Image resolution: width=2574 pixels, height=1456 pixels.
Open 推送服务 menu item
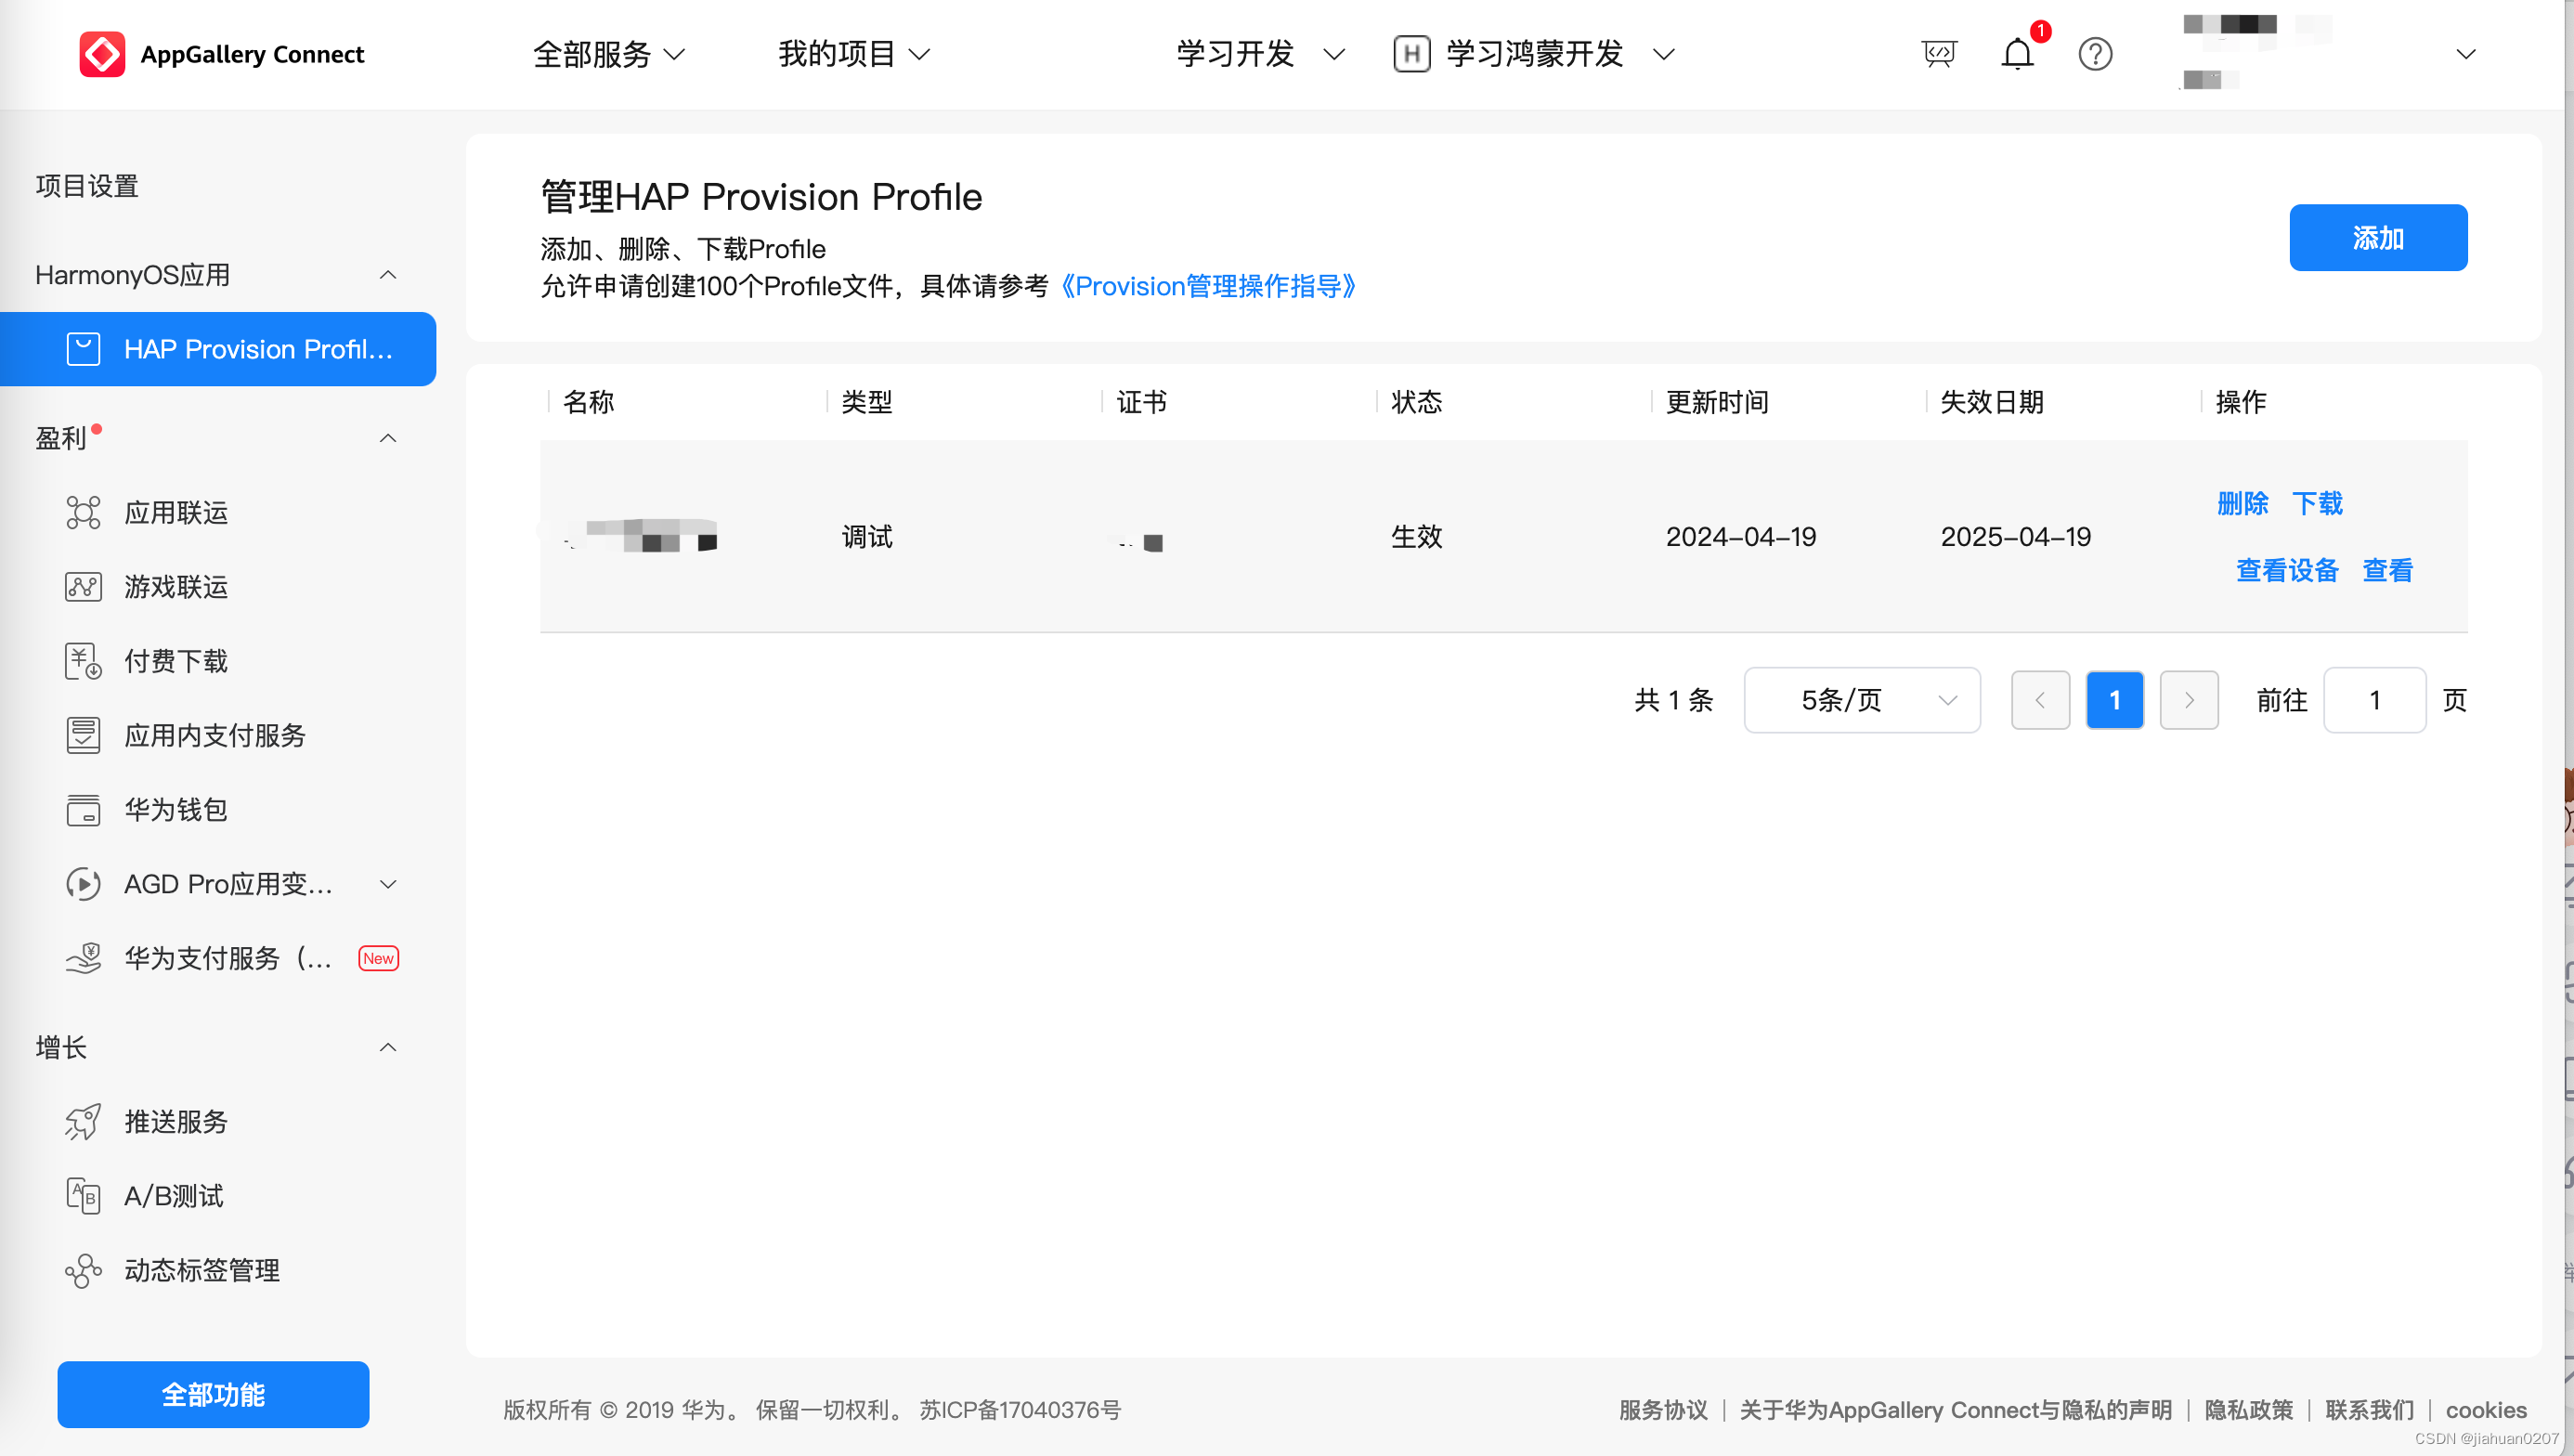tap(176, 1121)
